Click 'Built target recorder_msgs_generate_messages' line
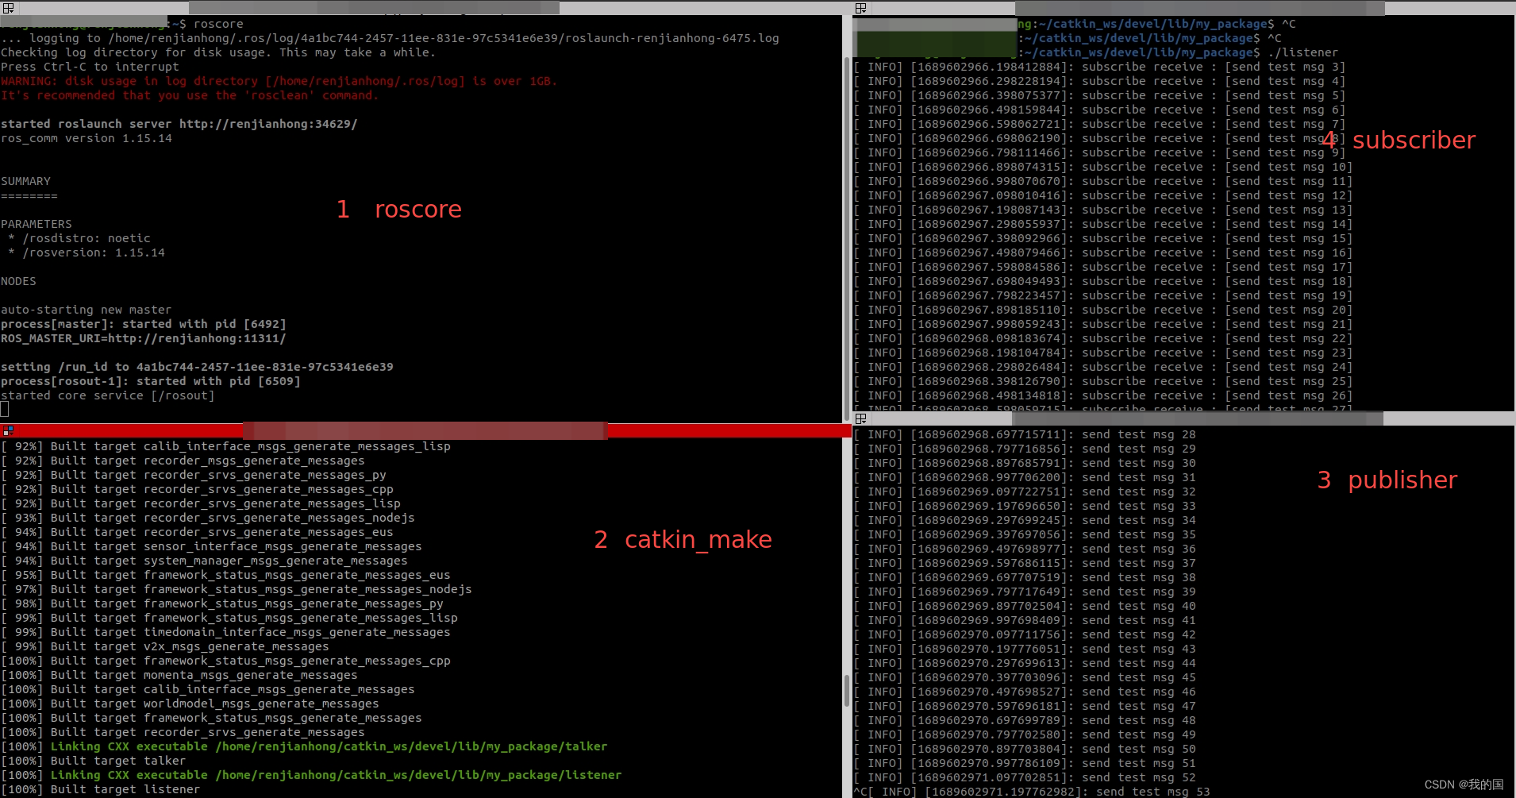Screen dimensions: 1516x798 click(x=183, y=461)
